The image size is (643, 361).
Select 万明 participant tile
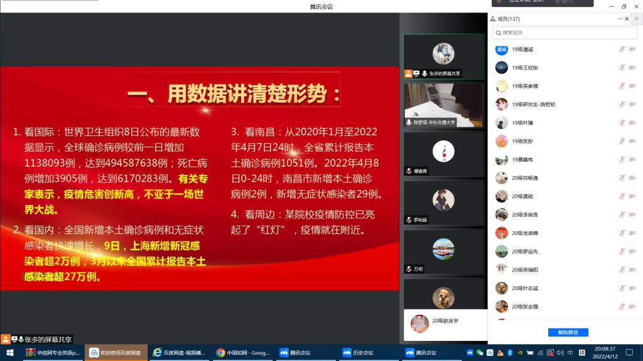coord(444,252)
